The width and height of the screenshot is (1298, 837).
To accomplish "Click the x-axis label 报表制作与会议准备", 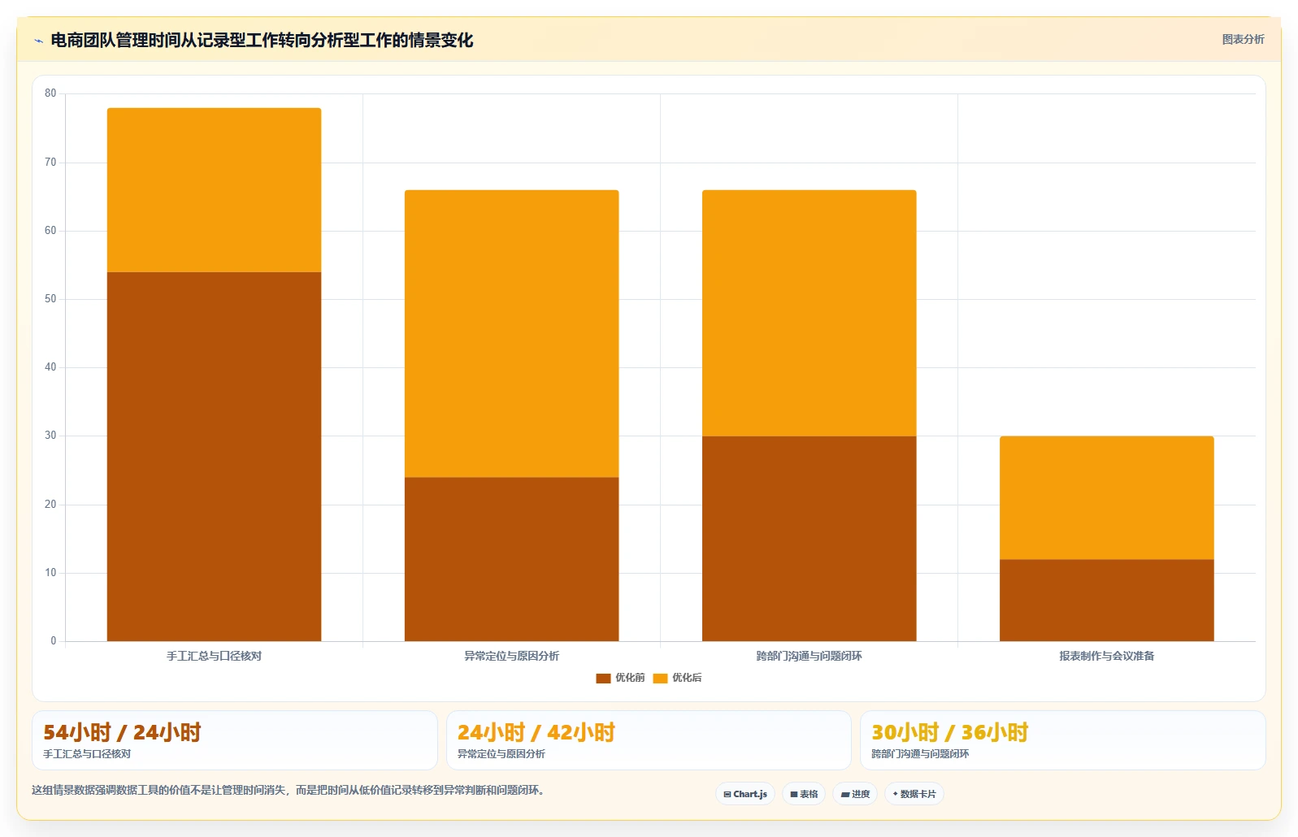I will (x=1106, y=656).
